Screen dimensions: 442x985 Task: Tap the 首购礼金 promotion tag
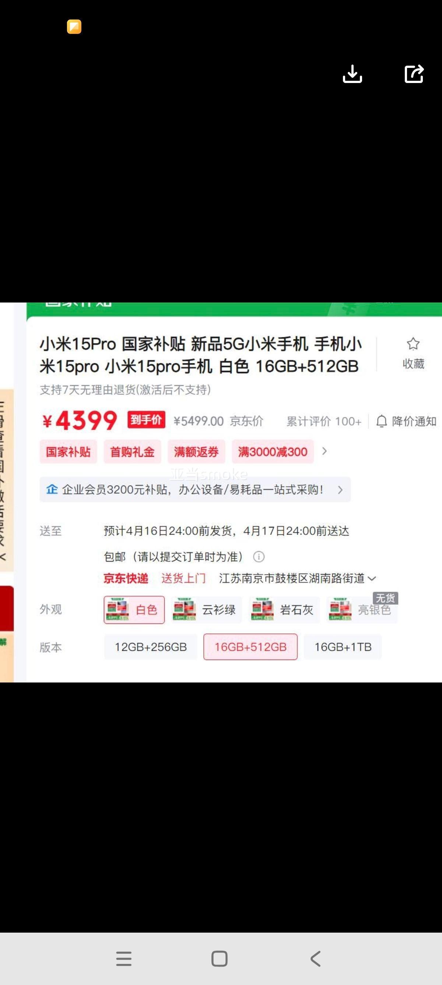tap(132, 452)
